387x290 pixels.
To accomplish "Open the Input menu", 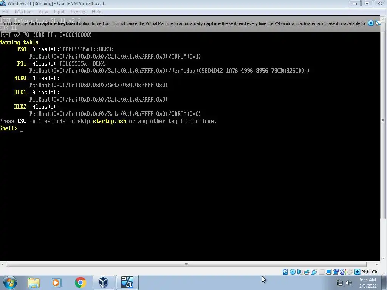I will [59, 12].
